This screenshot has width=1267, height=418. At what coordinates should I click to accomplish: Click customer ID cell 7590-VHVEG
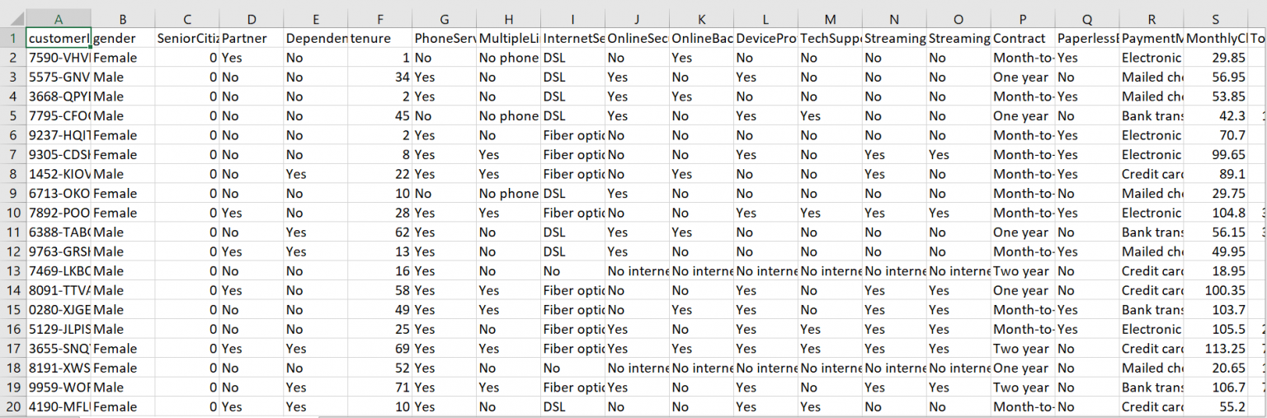[59, 58]
